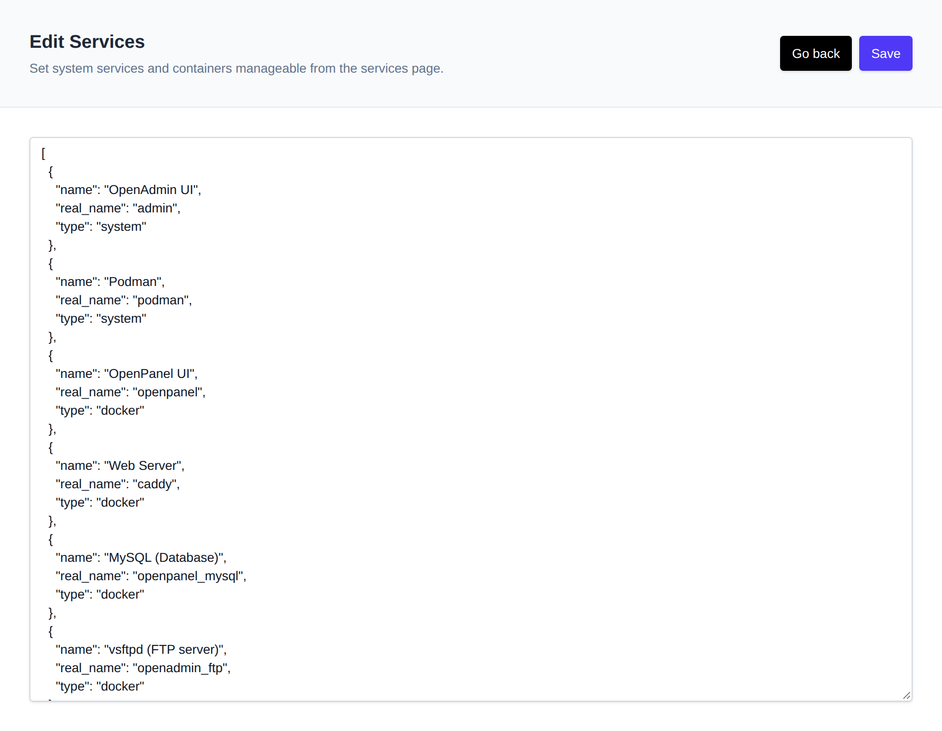Save the services configuration

pyautogui.click(x=885, y=53)
